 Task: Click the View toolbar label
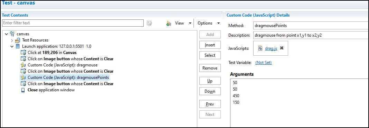click(179, 23)
